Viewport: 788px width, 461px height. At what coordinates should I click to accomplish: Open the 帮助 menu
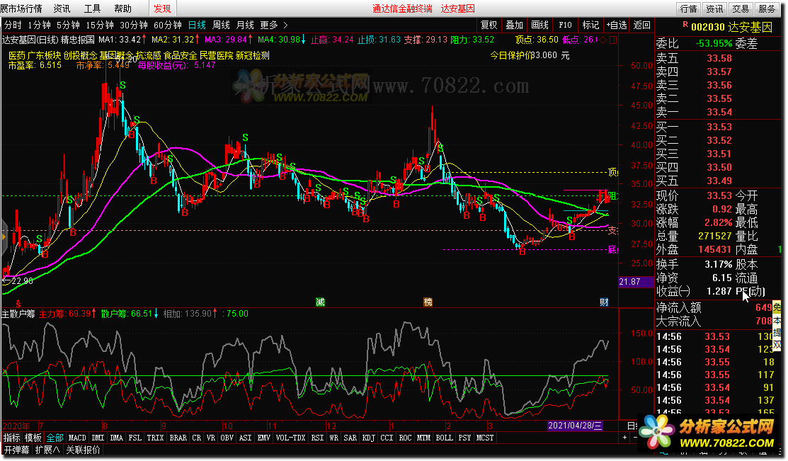click(122, 8)
